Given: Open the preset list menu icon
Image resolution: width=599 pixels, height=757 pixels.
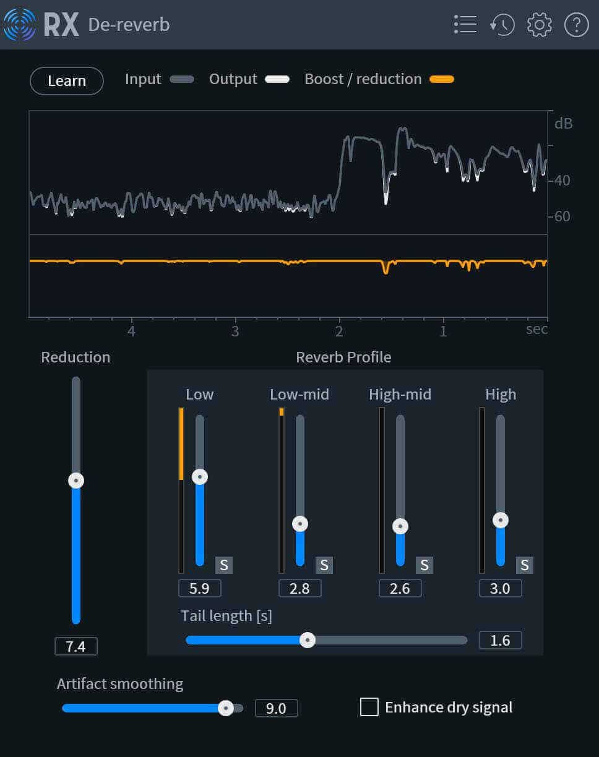Looking at the screenshot, I should (x=465, y=25).
